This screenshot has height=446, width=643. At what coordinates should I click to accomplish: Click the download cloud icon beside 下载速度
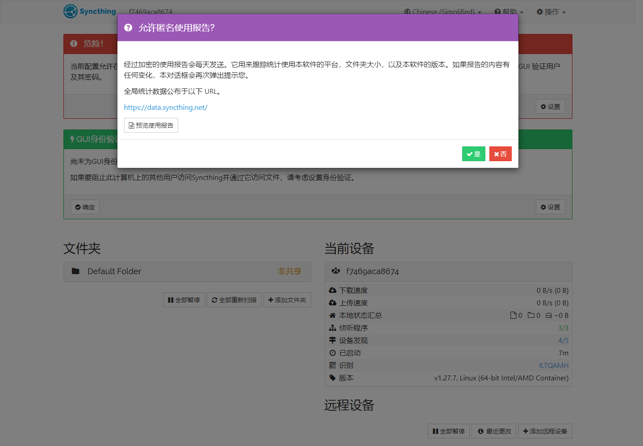tap(333, 290)
